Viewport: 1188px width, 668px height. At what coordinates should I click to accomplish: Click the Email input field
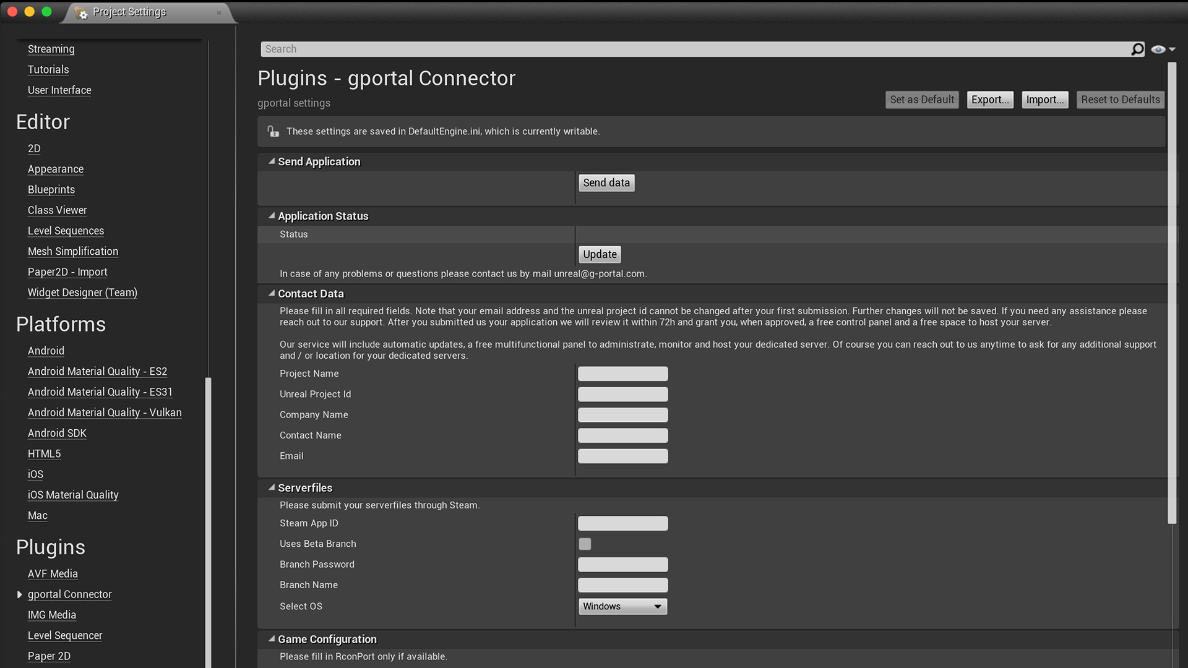[x=622, y=456]
